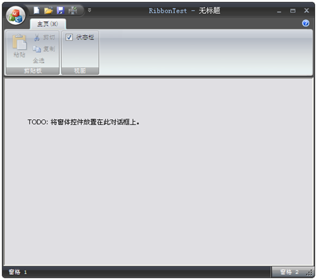The width and height of the screenshot is (317, 280).
Task: Toggle the 状态栏 status bar checkbox
Action: (69, 37)
